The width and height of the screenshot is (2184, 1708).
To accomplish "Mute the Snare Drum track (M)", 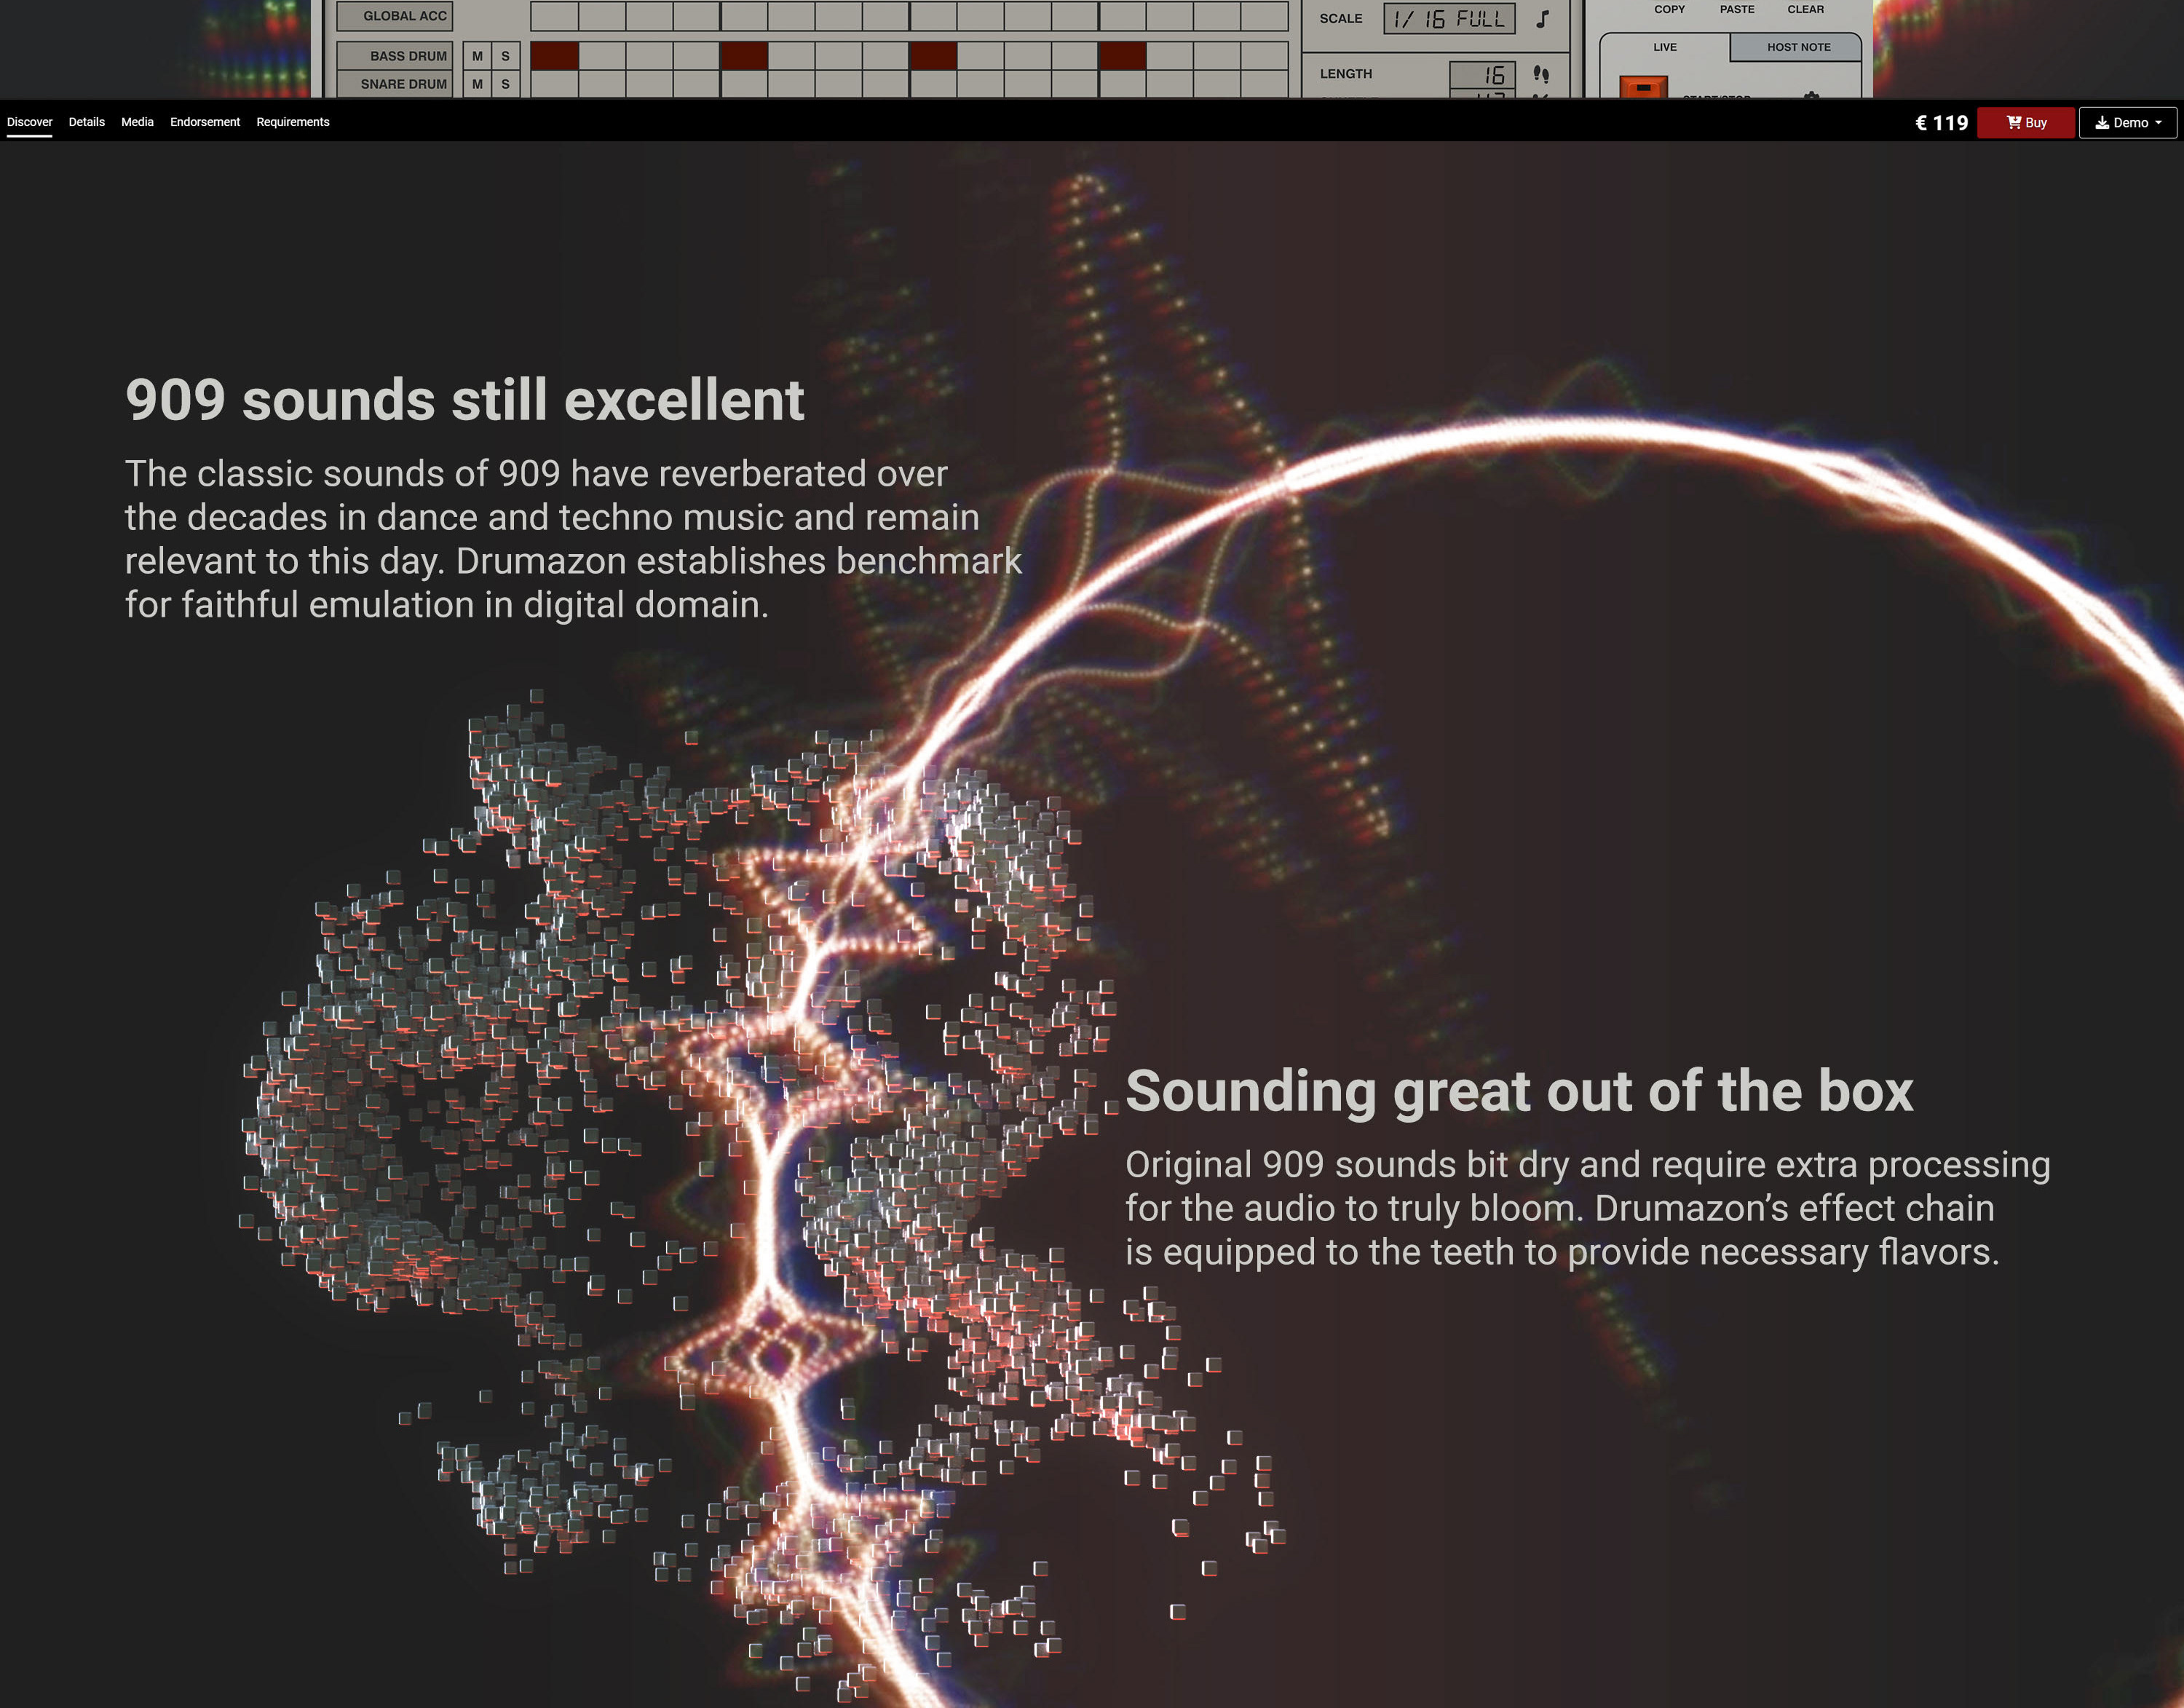I will (477, 84).
